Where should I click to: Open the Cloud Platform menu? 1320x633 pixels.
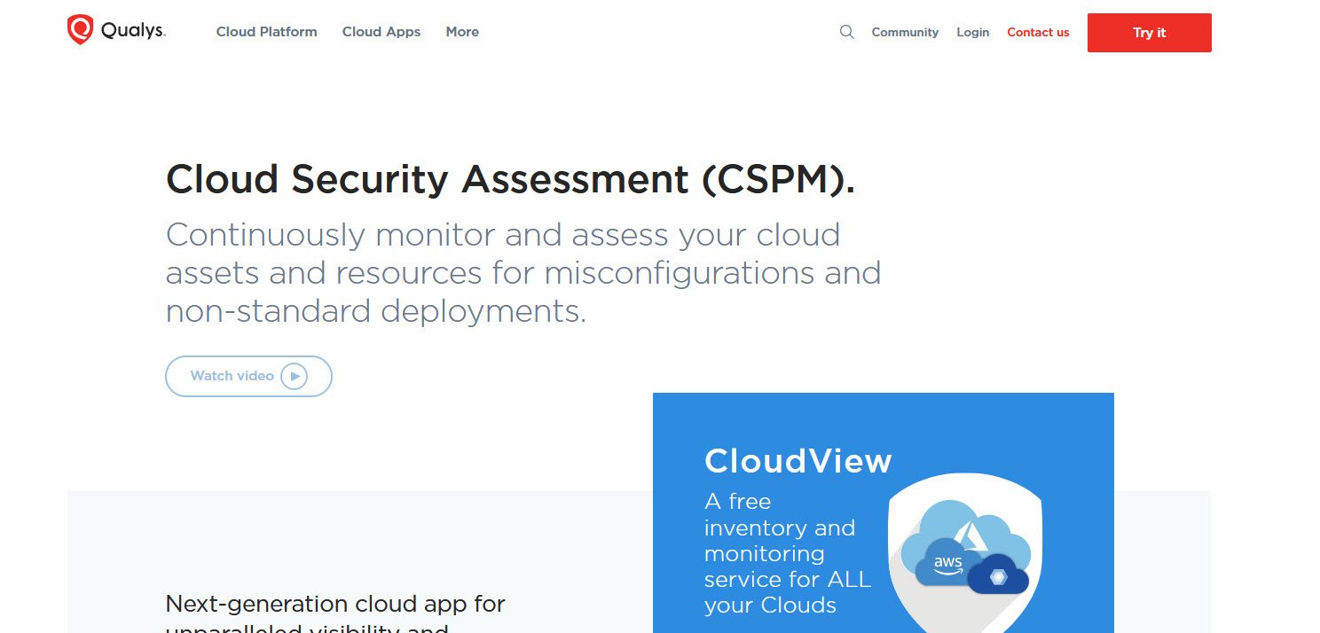[266, 32]
